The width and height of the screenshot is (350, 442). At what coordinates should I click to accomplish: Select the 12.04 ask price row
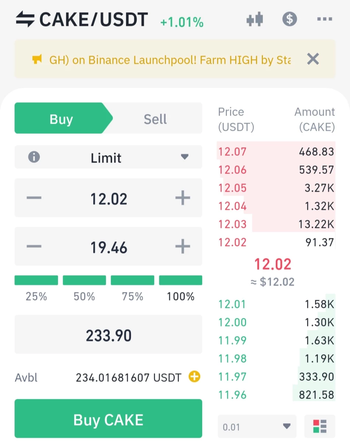pyautogui.click(x=276, y=206)
